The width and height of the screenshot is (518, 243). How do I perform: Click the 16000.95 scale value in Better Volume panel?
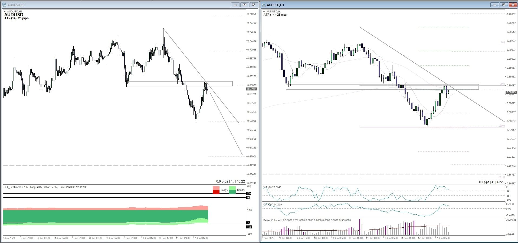click(x=511, y=220)
